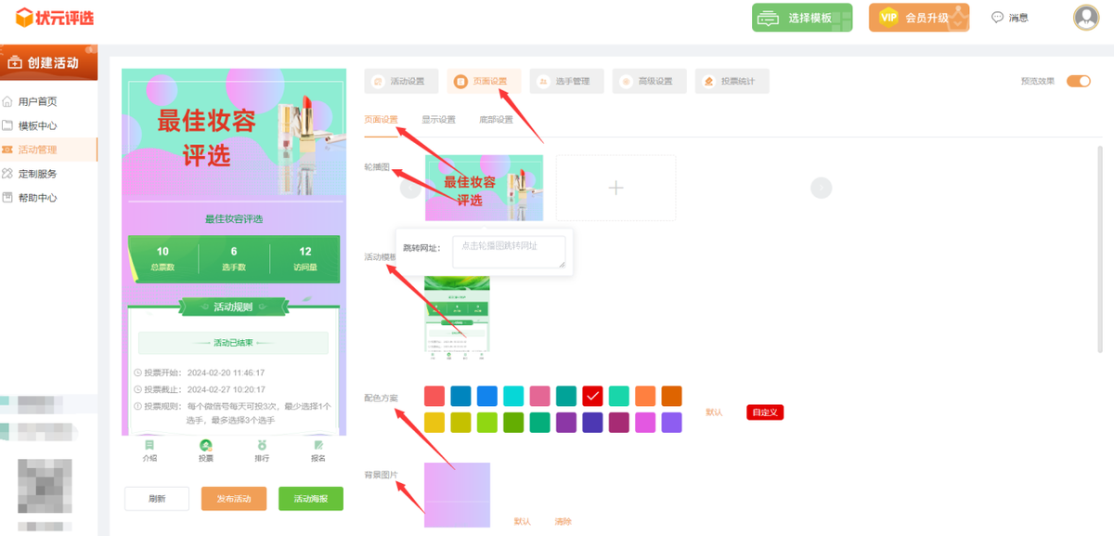Click the 发布活动 button
Screen dimensions: 1114x536
[x=234, y=499]
